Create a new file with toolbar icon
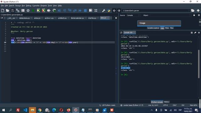This screenshot has height=113, width=201. tap(3, 10)
